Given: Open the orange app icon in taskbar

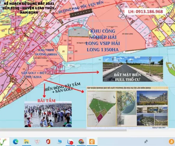Looking at the screenshot, I should [92, 142].
